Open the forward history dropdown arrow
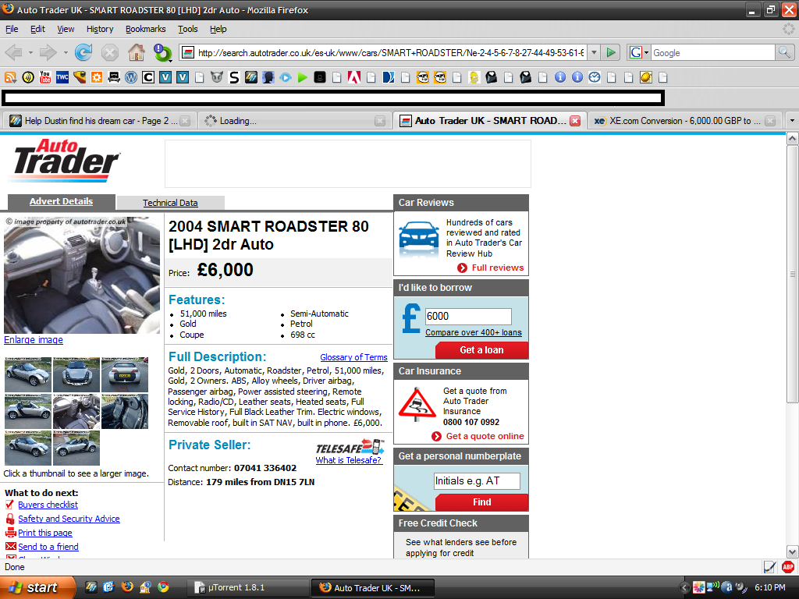Image resolution: width=799 pixels, height=599 pixels. [66, 52]
